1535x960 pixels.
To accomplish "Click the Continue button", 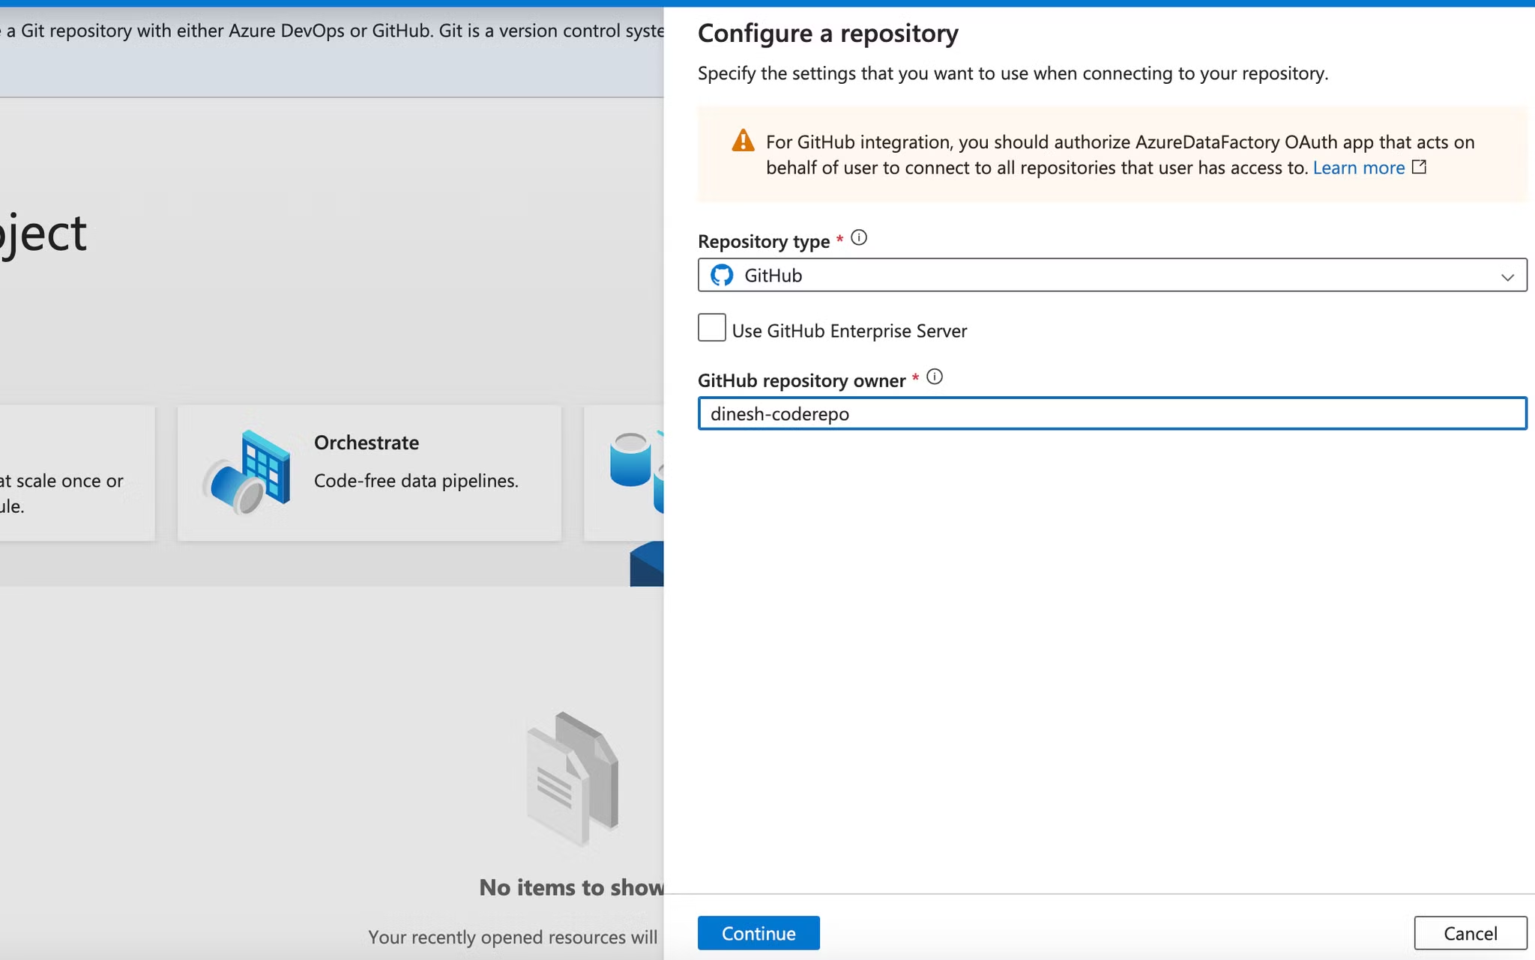I will pos(759,933).
